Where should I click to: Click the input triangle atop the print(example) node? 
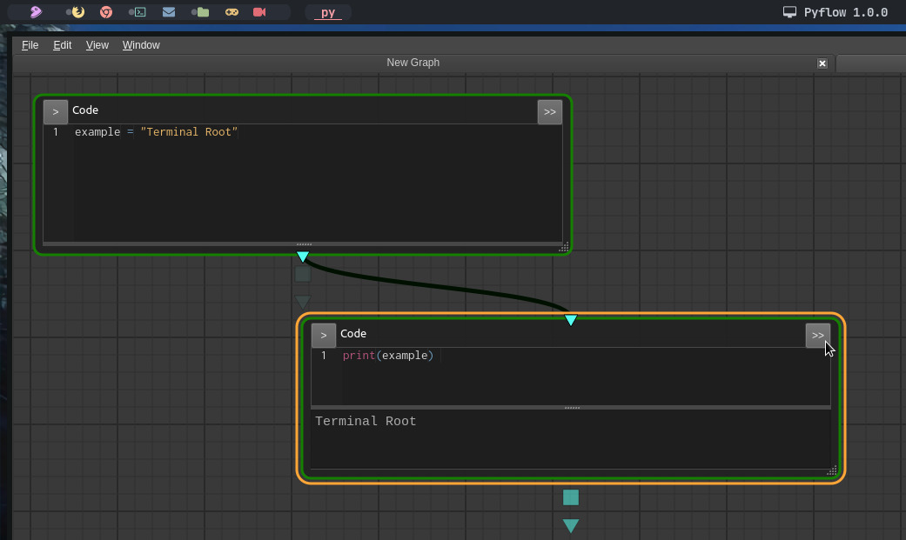coord(571,319)
